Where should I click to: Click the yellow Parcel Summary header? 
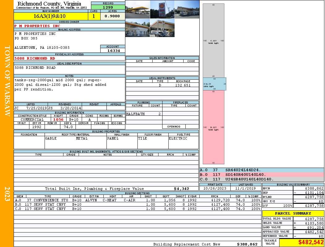point(293,213)
